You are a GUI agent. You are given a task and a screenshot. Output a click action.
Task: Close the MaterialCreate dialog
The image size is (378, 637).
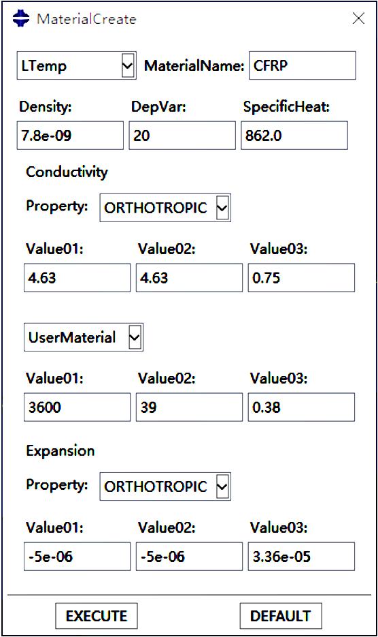click(x=358, y=18)
